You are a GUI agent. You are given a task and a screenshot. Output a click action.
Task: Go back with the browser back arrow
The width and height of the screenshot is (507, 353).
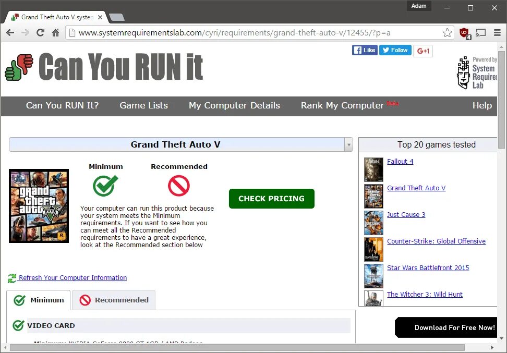[x=10, y=33]
